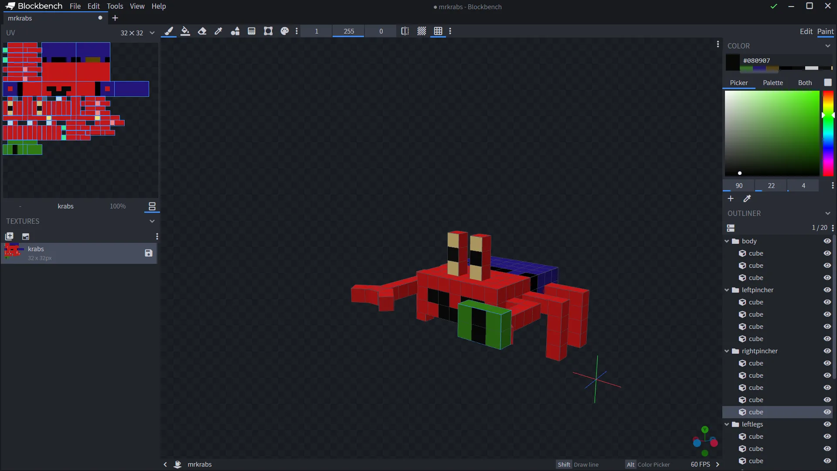The width and height of the screenshot is (837, 471).
Task: Toggle the pixel grid dotted icon
Action: click(422, 31)
